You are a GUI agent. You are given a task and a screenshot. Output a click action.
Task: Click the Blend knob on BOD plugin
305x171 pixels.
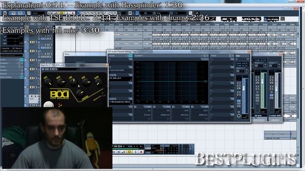99,82
